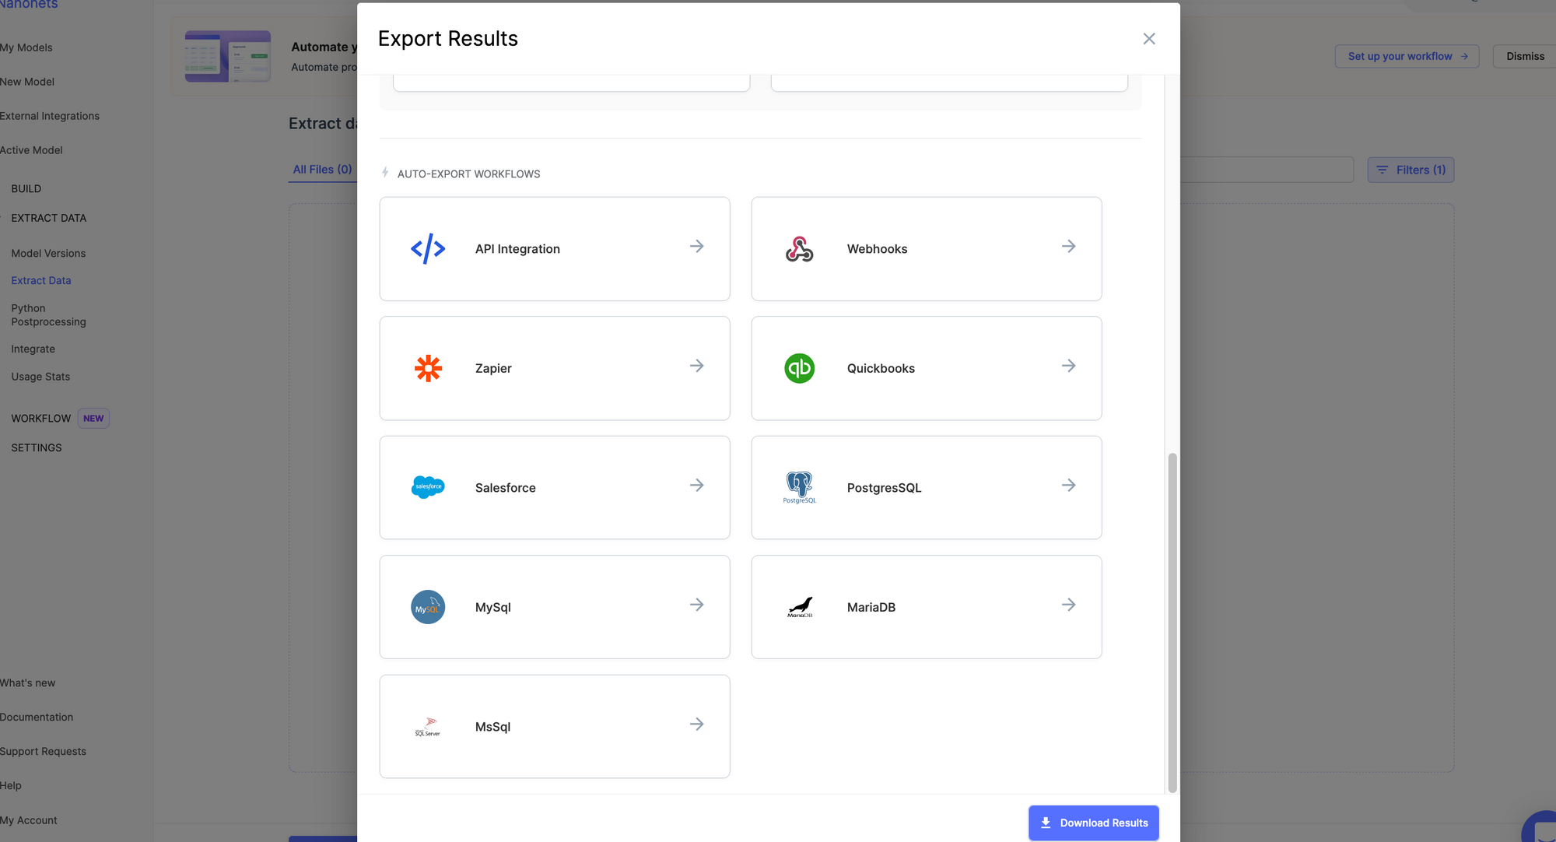Click the Webhooks logo icon
The image size is (1556, 842).
pos(799,249)
